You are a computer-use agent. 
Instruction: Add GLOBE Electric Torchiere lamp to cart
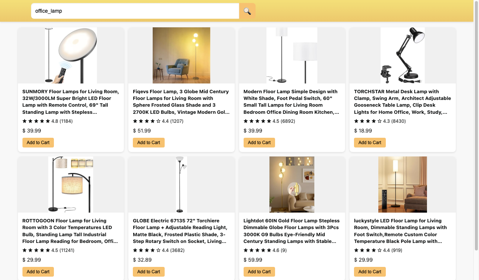149,272
